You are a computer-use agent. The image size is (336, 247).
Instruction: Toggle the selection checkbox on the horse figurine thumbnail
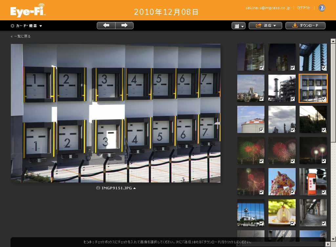(293, 192)
